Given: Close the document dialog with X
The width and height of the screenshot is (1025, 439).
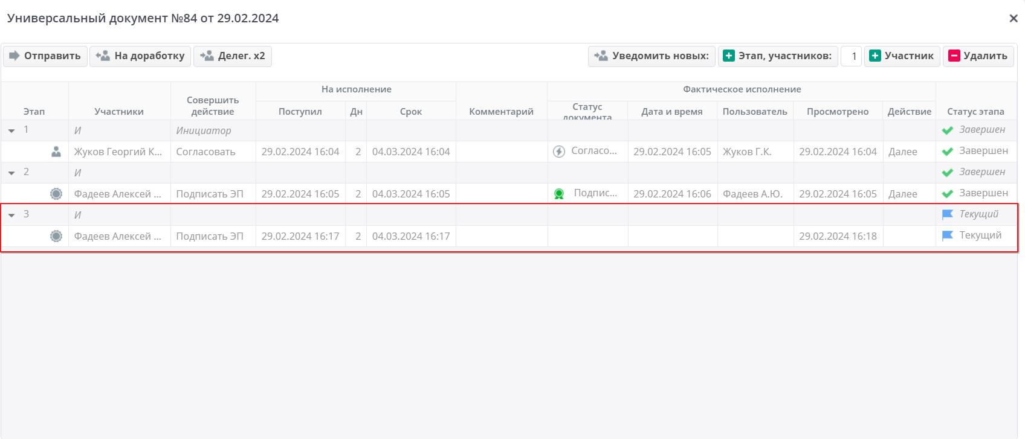Looking at the screenshot, I should 1014,19.
